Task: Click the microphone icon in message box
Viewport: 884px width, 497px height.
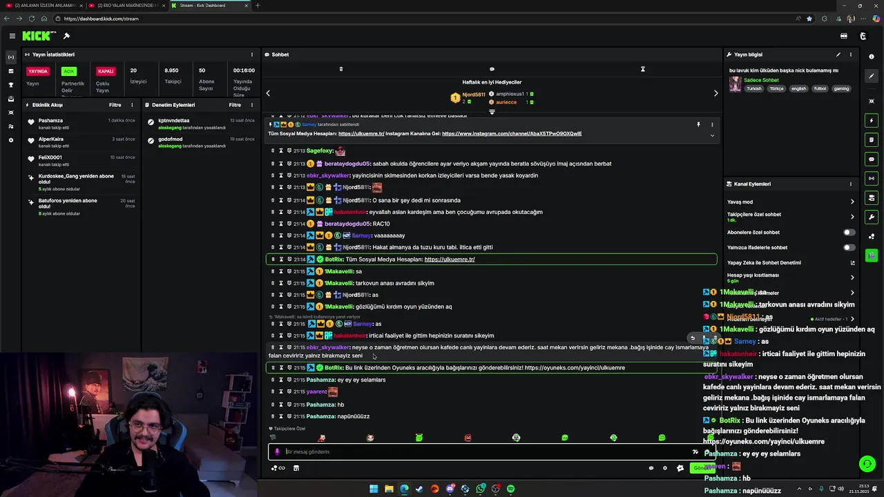Action: click(277, 452)
